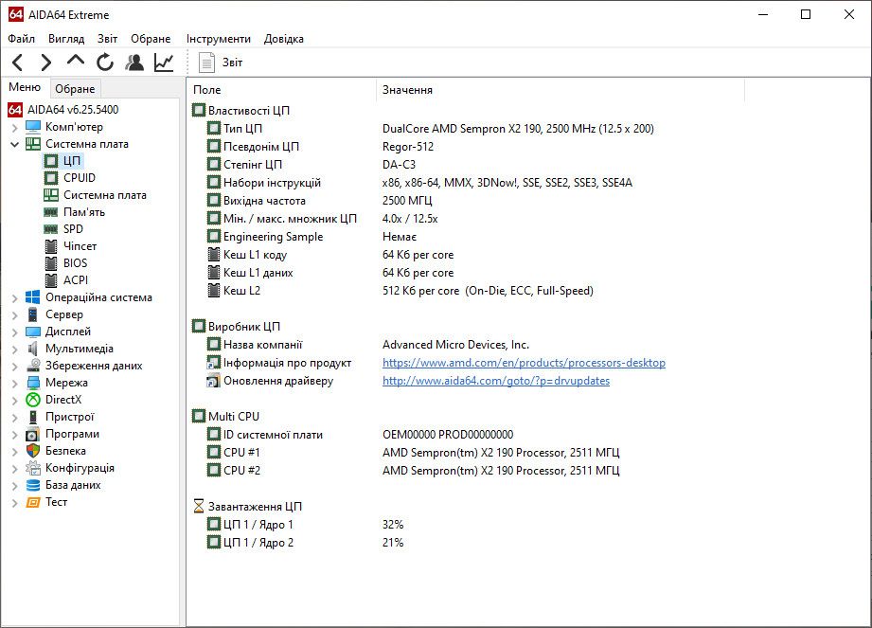
Task: Go forward with the Forward arrow
Action: pyautogui.click(x=46, y=63)
